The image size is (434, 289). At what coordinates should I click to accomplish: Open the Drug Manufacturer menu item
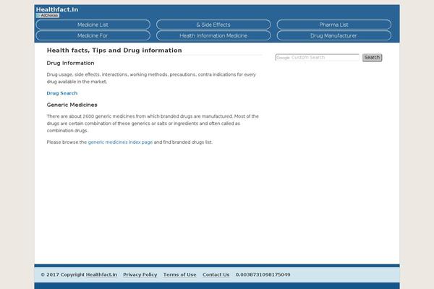(333, 35)
